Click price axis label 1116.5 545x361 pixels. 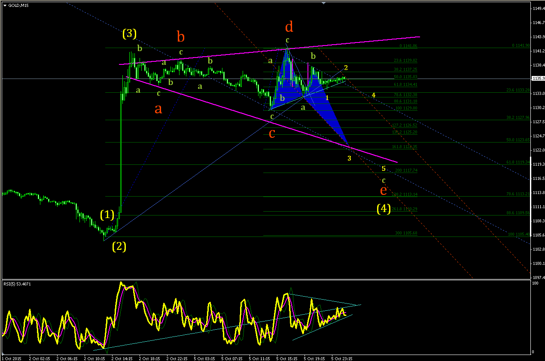click(539, 178)
